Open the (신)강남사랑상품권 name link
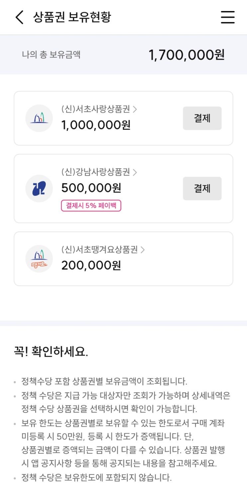This screenshot has width=247, height=484. click(96, 172)
